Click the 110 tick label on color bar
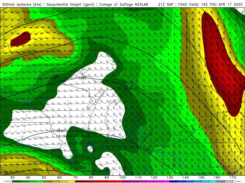245x183 pixels. (x=138, y=178)
